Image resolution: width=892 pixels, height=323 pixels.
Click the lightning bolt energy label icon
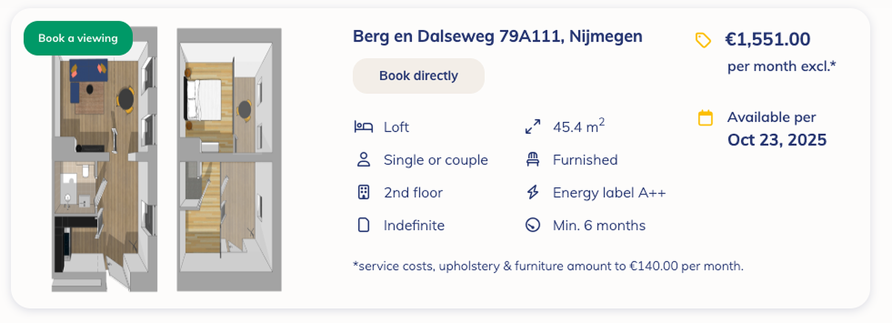point(533,192)
